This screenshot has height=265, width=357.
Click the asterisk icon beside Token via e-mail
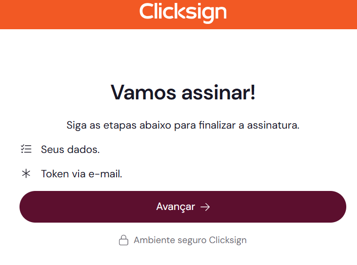point(26,173)
